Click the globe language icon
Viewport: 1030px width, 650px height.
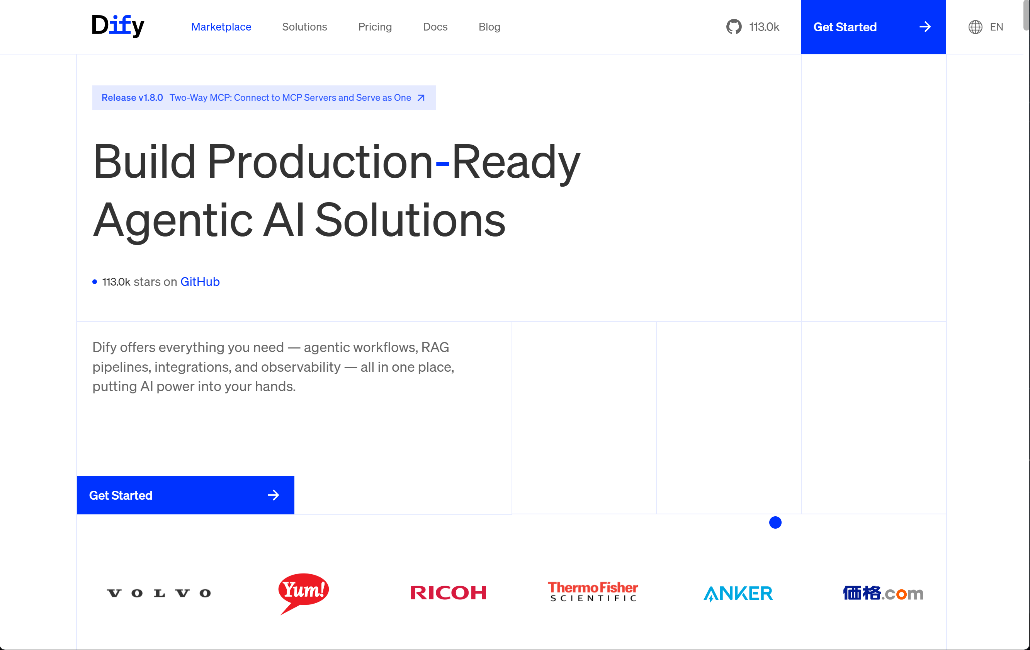coord(975,27)
